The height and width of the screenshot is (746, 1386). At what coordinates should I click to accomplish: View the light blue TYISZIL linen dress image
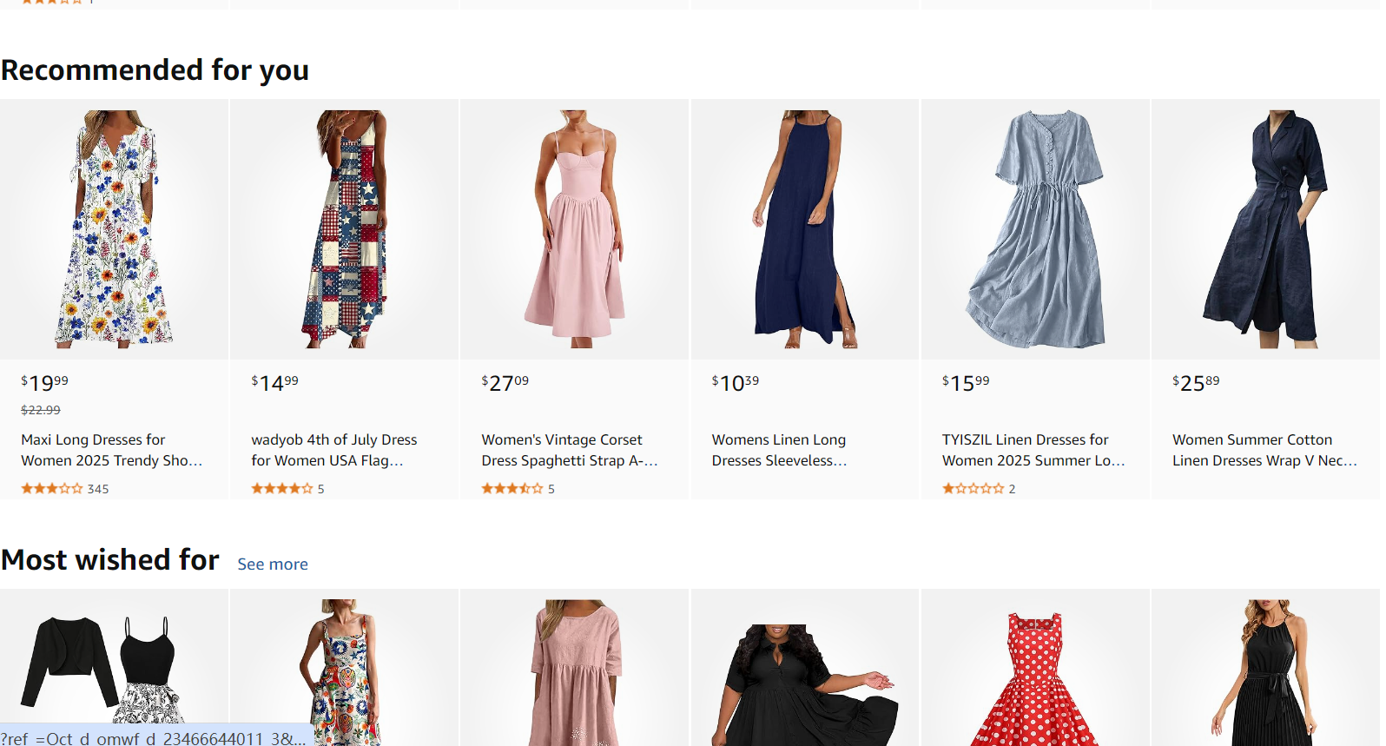pyautogui.click(x=1035, y=229)
